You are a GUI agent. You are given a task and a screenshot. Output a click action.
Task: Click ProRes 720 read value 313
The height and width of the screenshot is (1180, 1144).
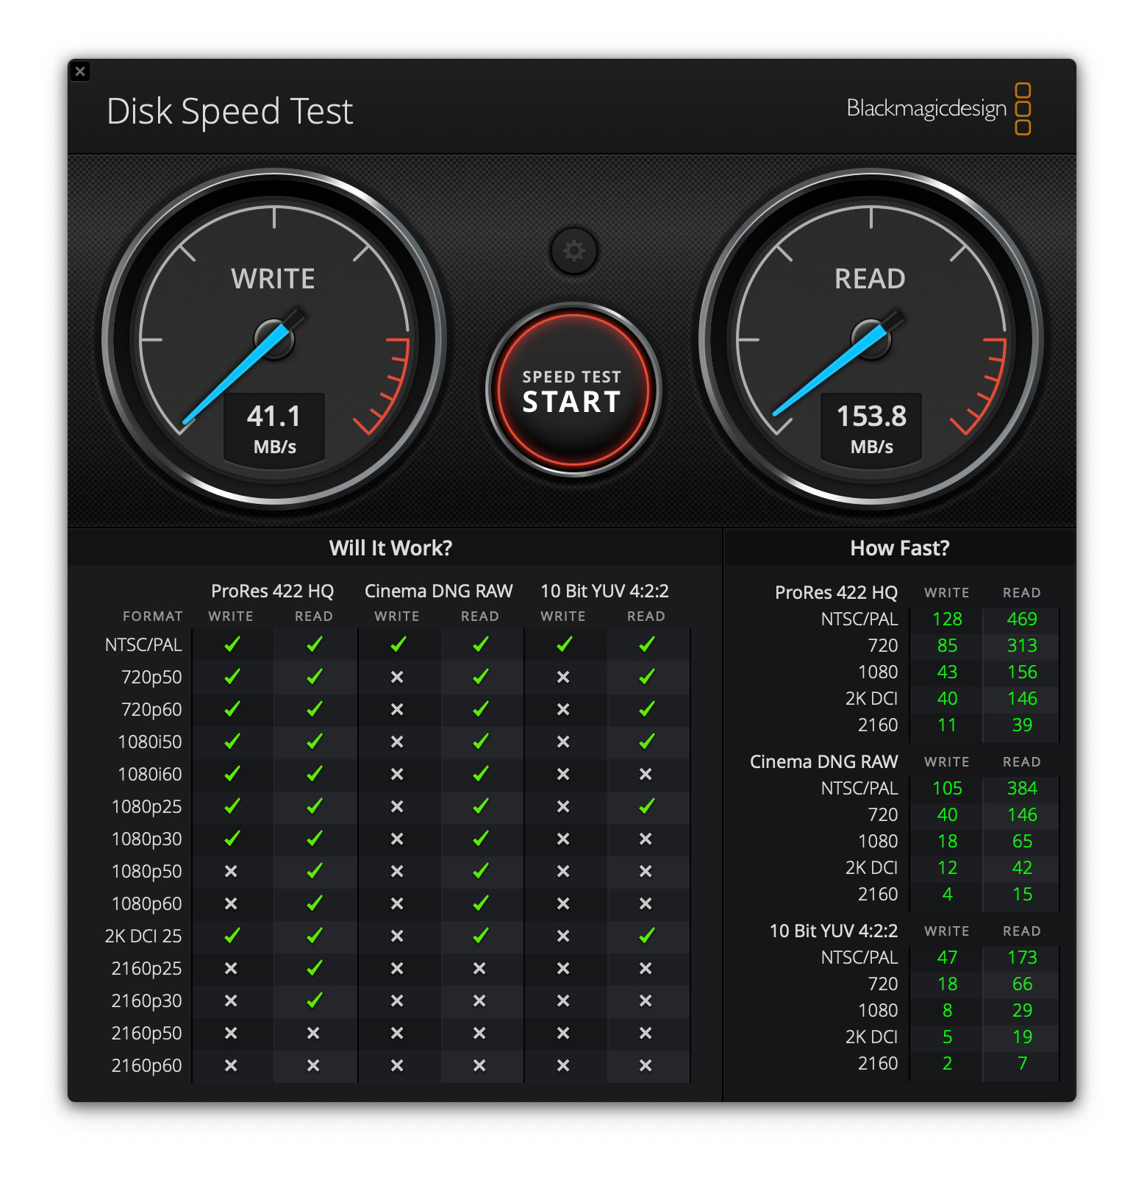1022,646
